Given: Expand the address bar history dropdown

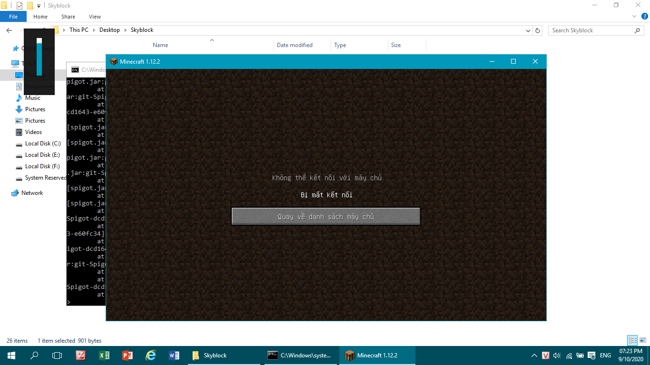Looking at the screenshot, I should pos(528,30).
